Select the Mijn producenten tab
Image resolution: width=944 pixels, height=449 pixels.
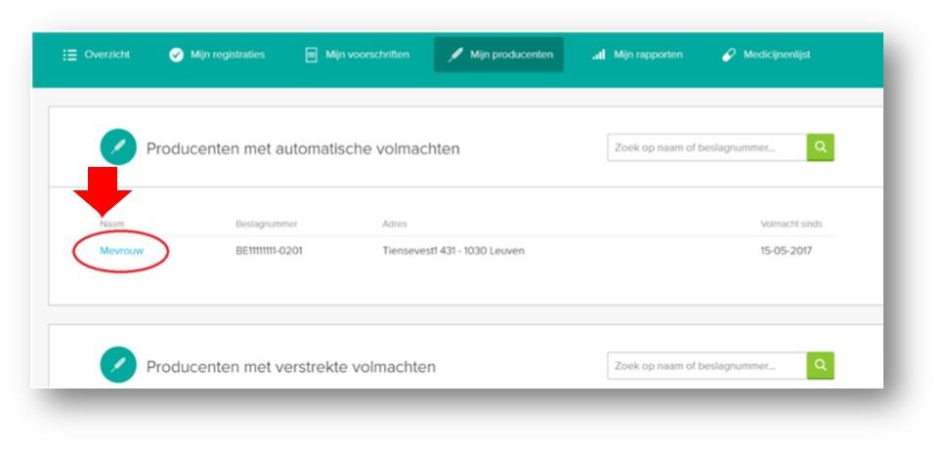pyautogui.click(x=498, y=55)
